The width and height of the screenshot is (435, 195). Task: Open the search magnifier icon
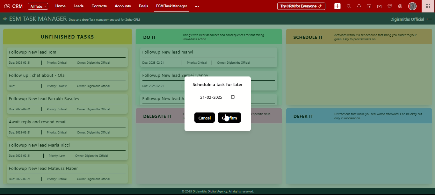pyautogui.click(x=349, y=6)
